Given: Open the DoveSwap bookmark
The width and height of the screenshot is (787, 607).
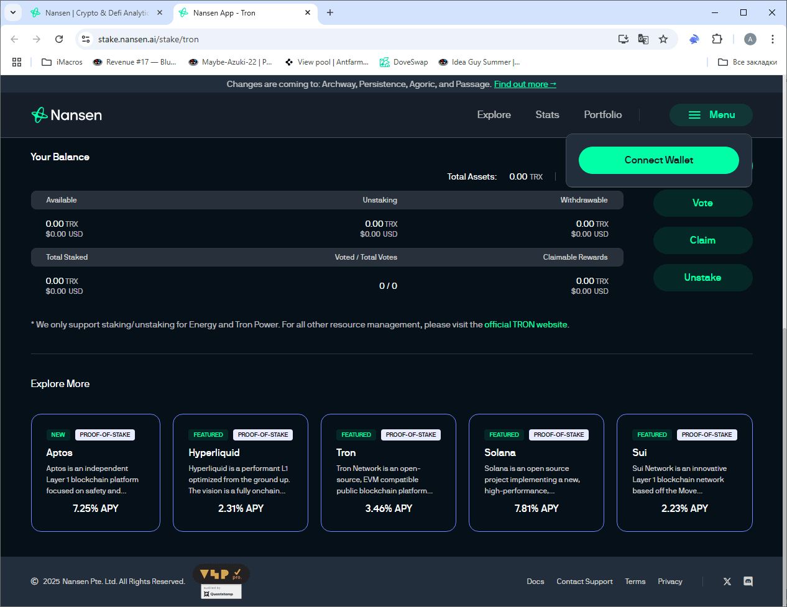Looking at the screenshot, I should click(404, 62).
